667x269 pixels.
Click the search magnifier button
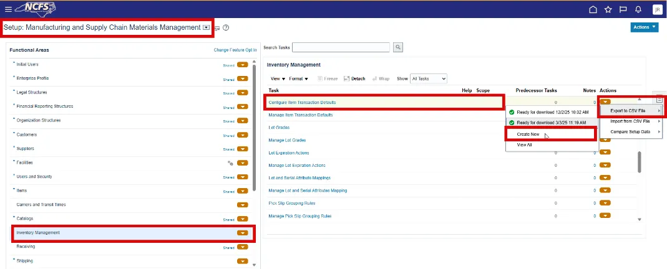coord(397,47)
